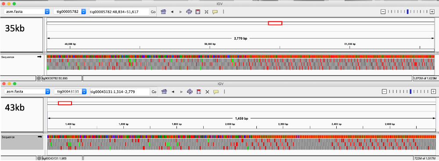
Task: Click locus field showing tig00043131:1,314-2,779
Action: coord(120,92)
